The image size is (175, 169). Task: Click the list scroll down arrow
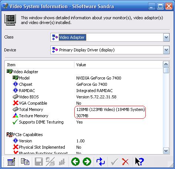[166, 151]
